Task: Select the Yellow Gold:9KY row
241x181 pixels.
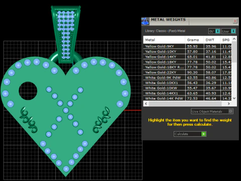Action: (x=187, y=46)
